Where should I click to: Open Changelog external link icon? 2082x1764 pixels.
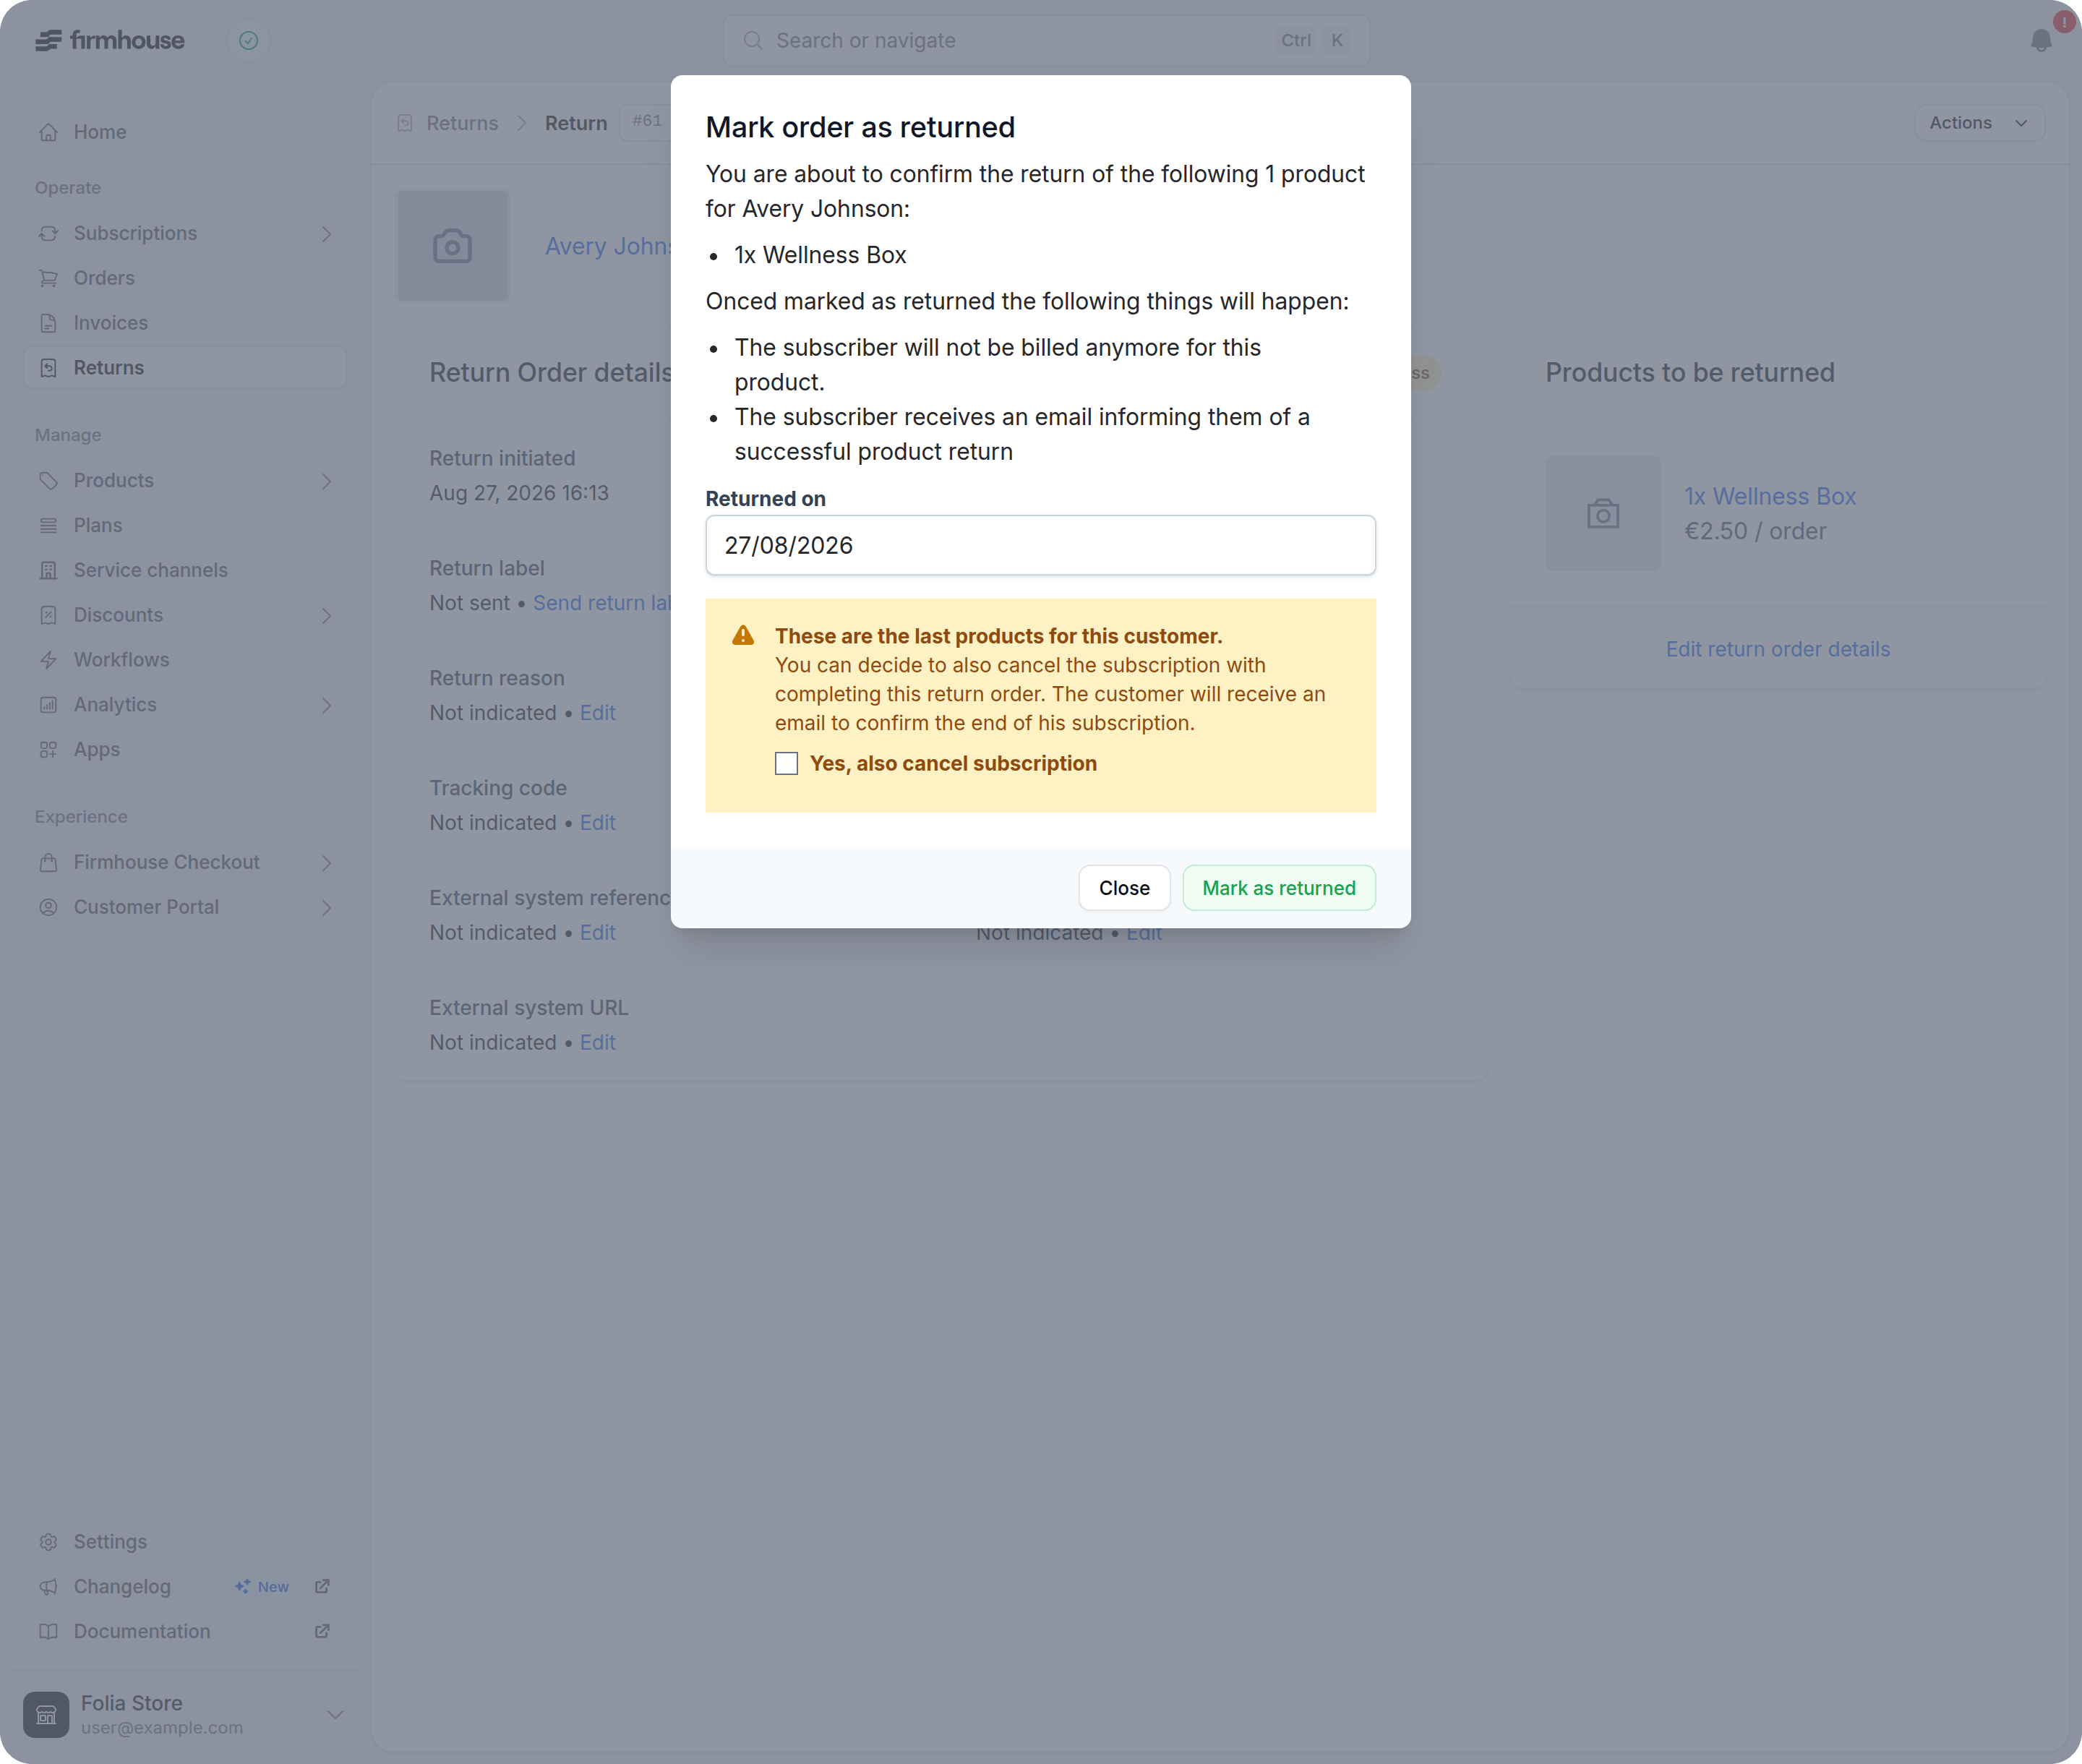coord(322,1587)
